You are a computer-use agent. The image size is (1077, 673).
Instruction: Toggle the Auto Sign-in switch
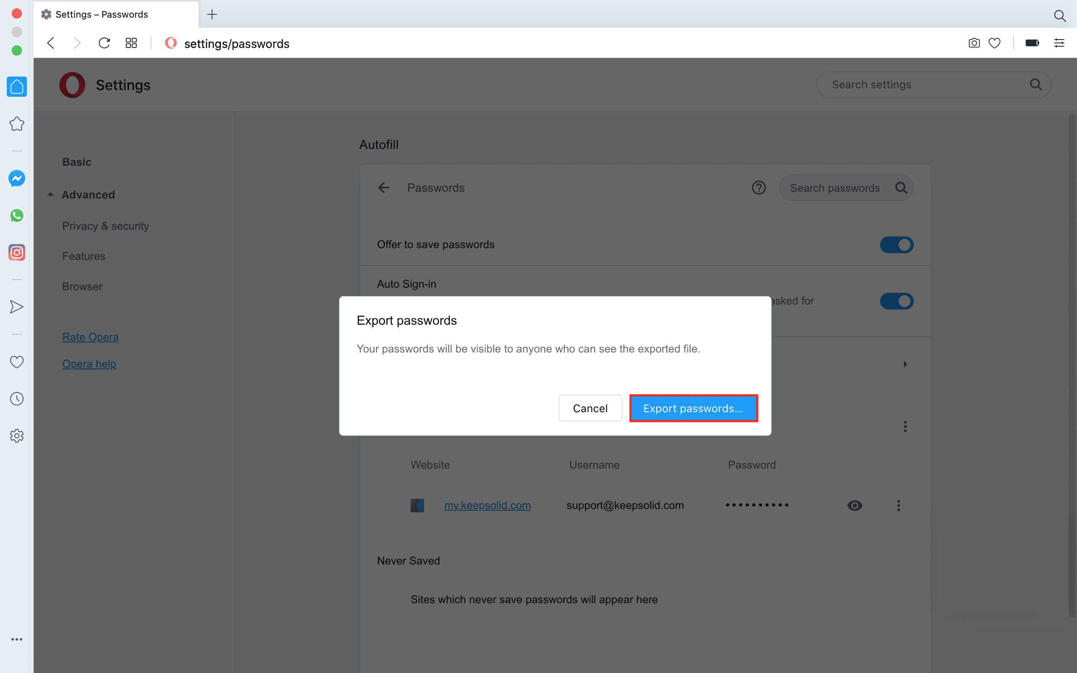tap(897, 301)
